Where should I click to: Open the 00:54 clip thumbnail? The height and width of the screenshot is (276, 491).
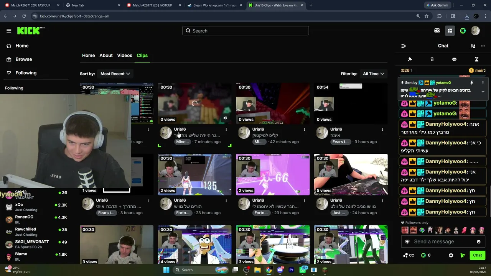351,103
